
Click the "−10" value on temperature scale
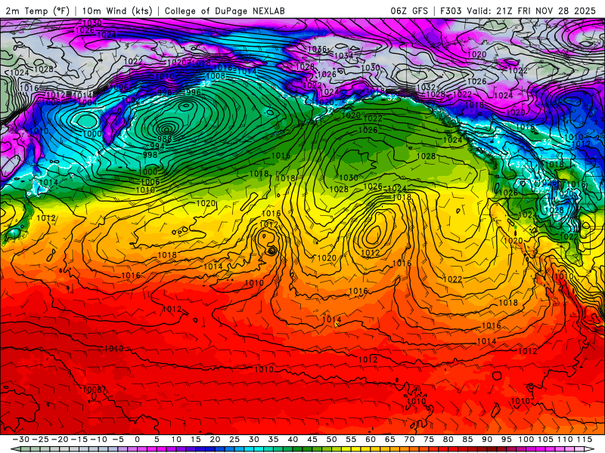[x=98, y=439]
